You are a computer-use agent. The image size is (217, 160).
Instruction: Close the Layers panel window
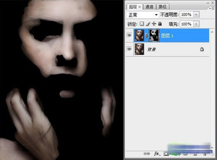pos(213,3)
